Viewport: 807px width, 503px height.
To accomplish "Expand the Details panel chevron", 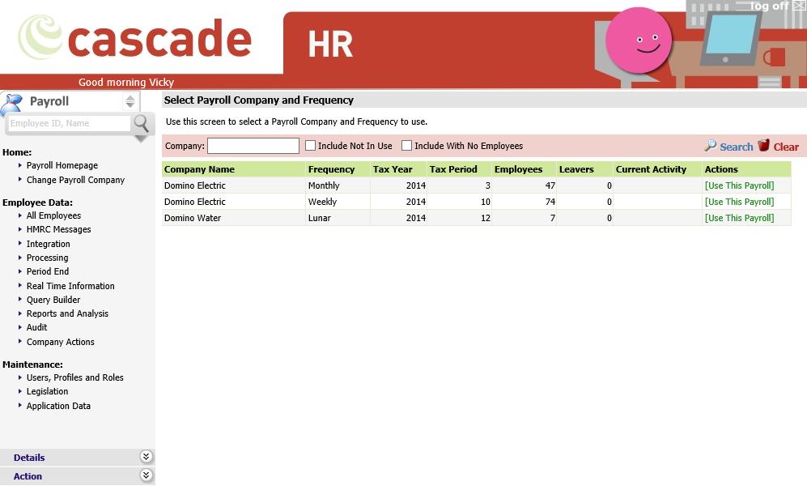I will pos(147,457).
